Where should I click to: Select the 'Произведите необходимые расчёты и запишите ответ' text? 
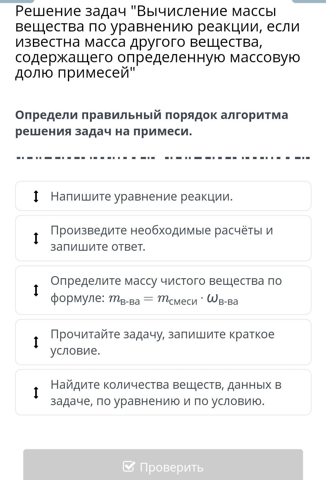pyautogui.click(x=161, y=238)
